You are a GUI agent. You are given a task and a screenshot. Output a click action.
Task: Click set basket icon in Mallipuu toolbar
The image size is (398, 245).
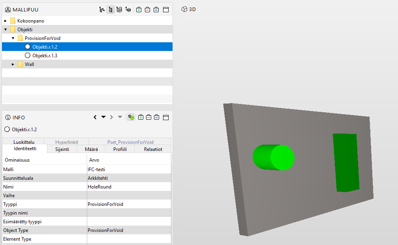click(156, 9)
